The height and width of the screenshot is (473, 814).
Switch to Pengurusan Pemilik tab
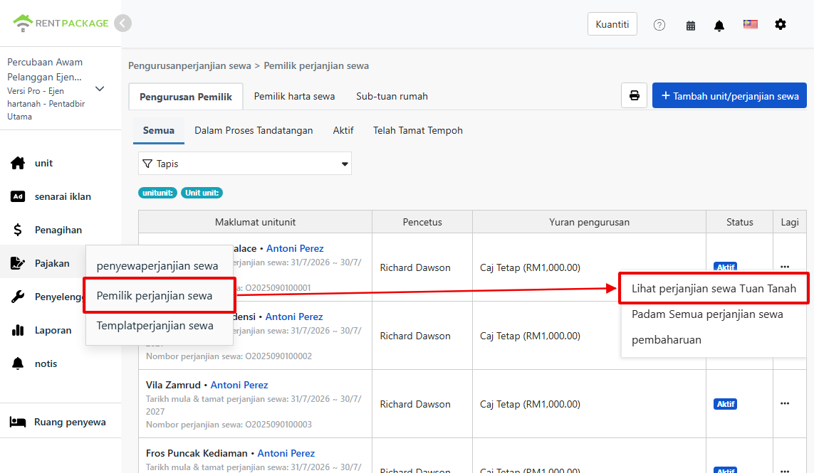186,97
